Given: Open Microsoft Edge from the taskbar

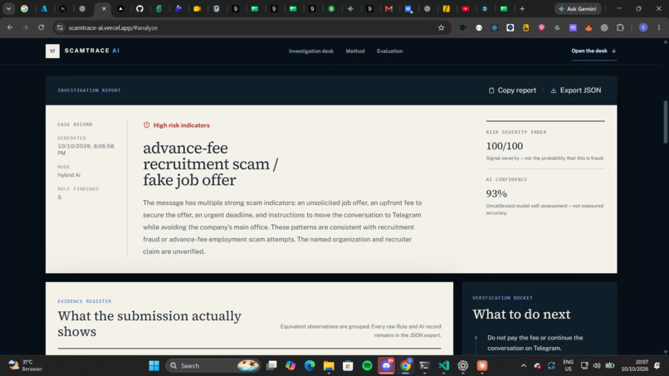Looking at the screenshot, I should [x=310, y=366].
